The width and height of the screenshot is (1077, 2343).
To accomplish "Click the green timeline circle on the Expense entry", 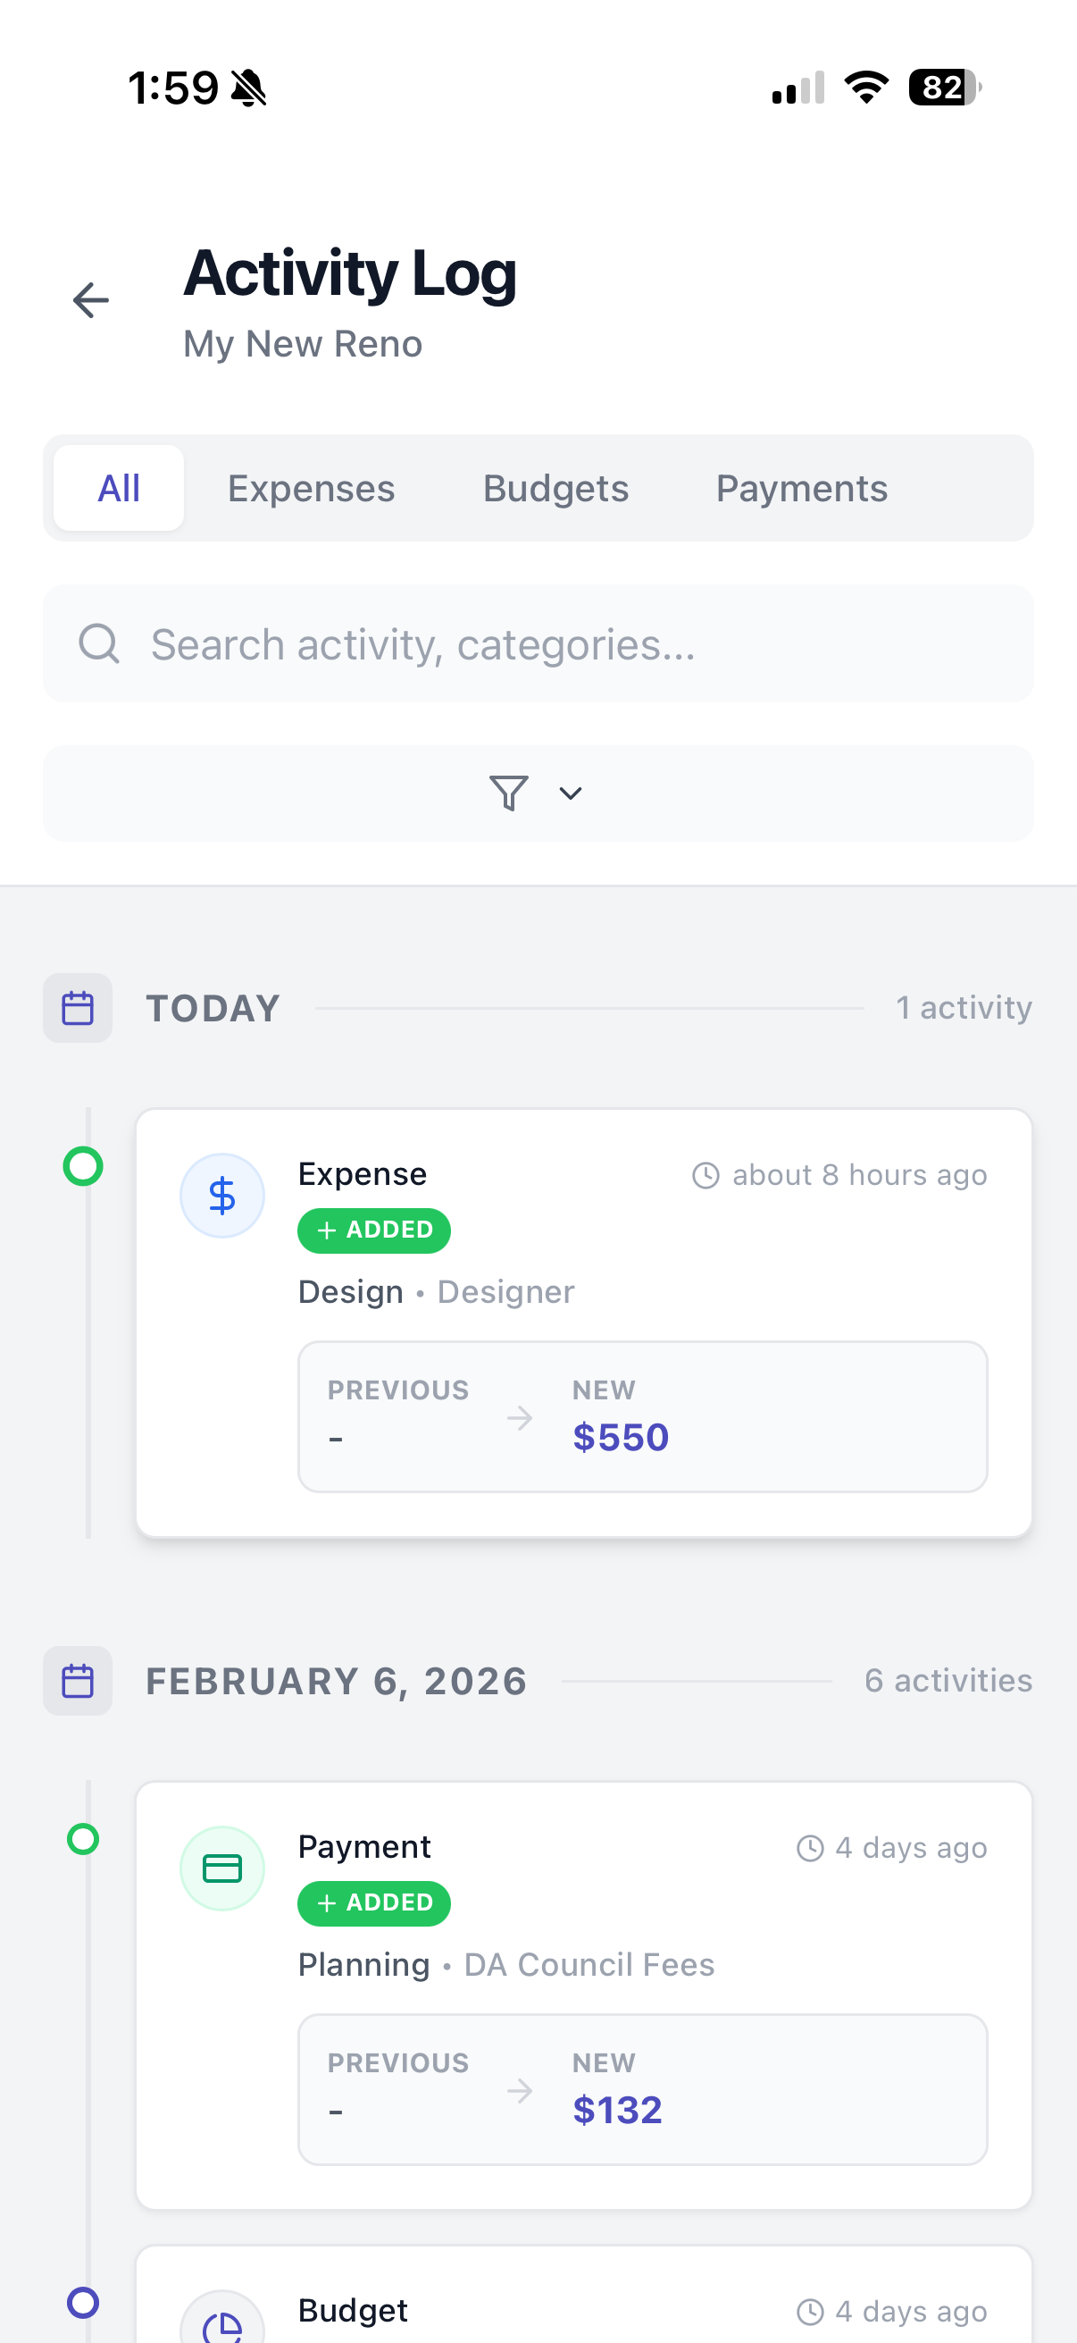I will (x=82, y=1167).
